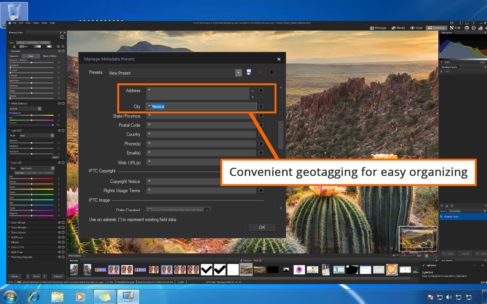487x304 pixels.
Task: Toggle the Color Wheel enable circle
Action: click(x=63, y=223)
